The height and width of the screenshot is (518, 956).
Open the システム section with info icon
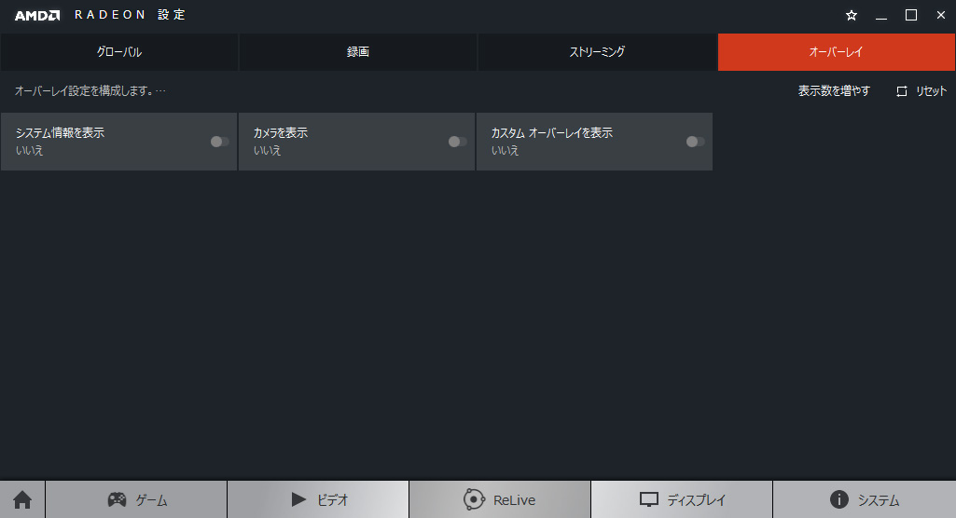(x=864, y=500)
